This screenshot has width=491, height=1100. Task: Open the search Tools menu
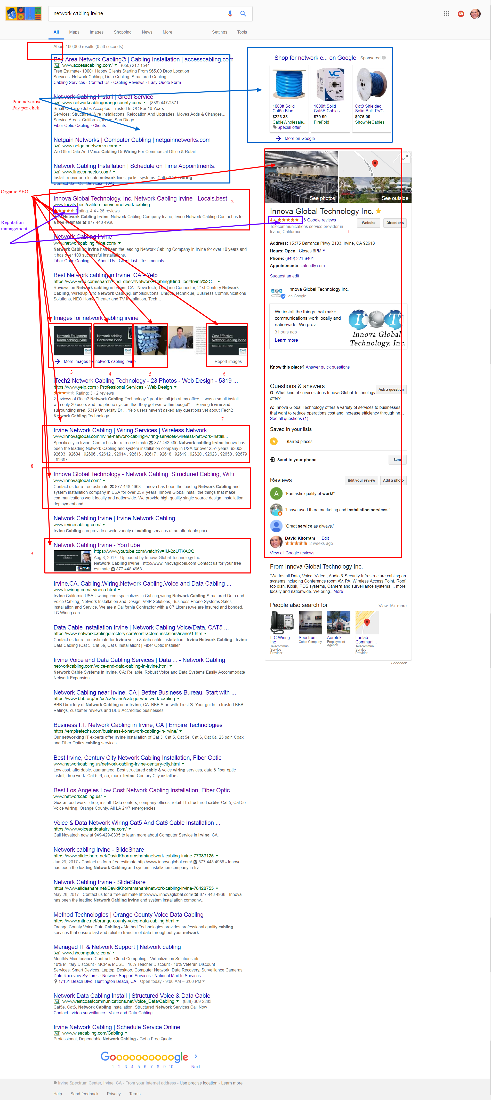(x=242, y=32)
